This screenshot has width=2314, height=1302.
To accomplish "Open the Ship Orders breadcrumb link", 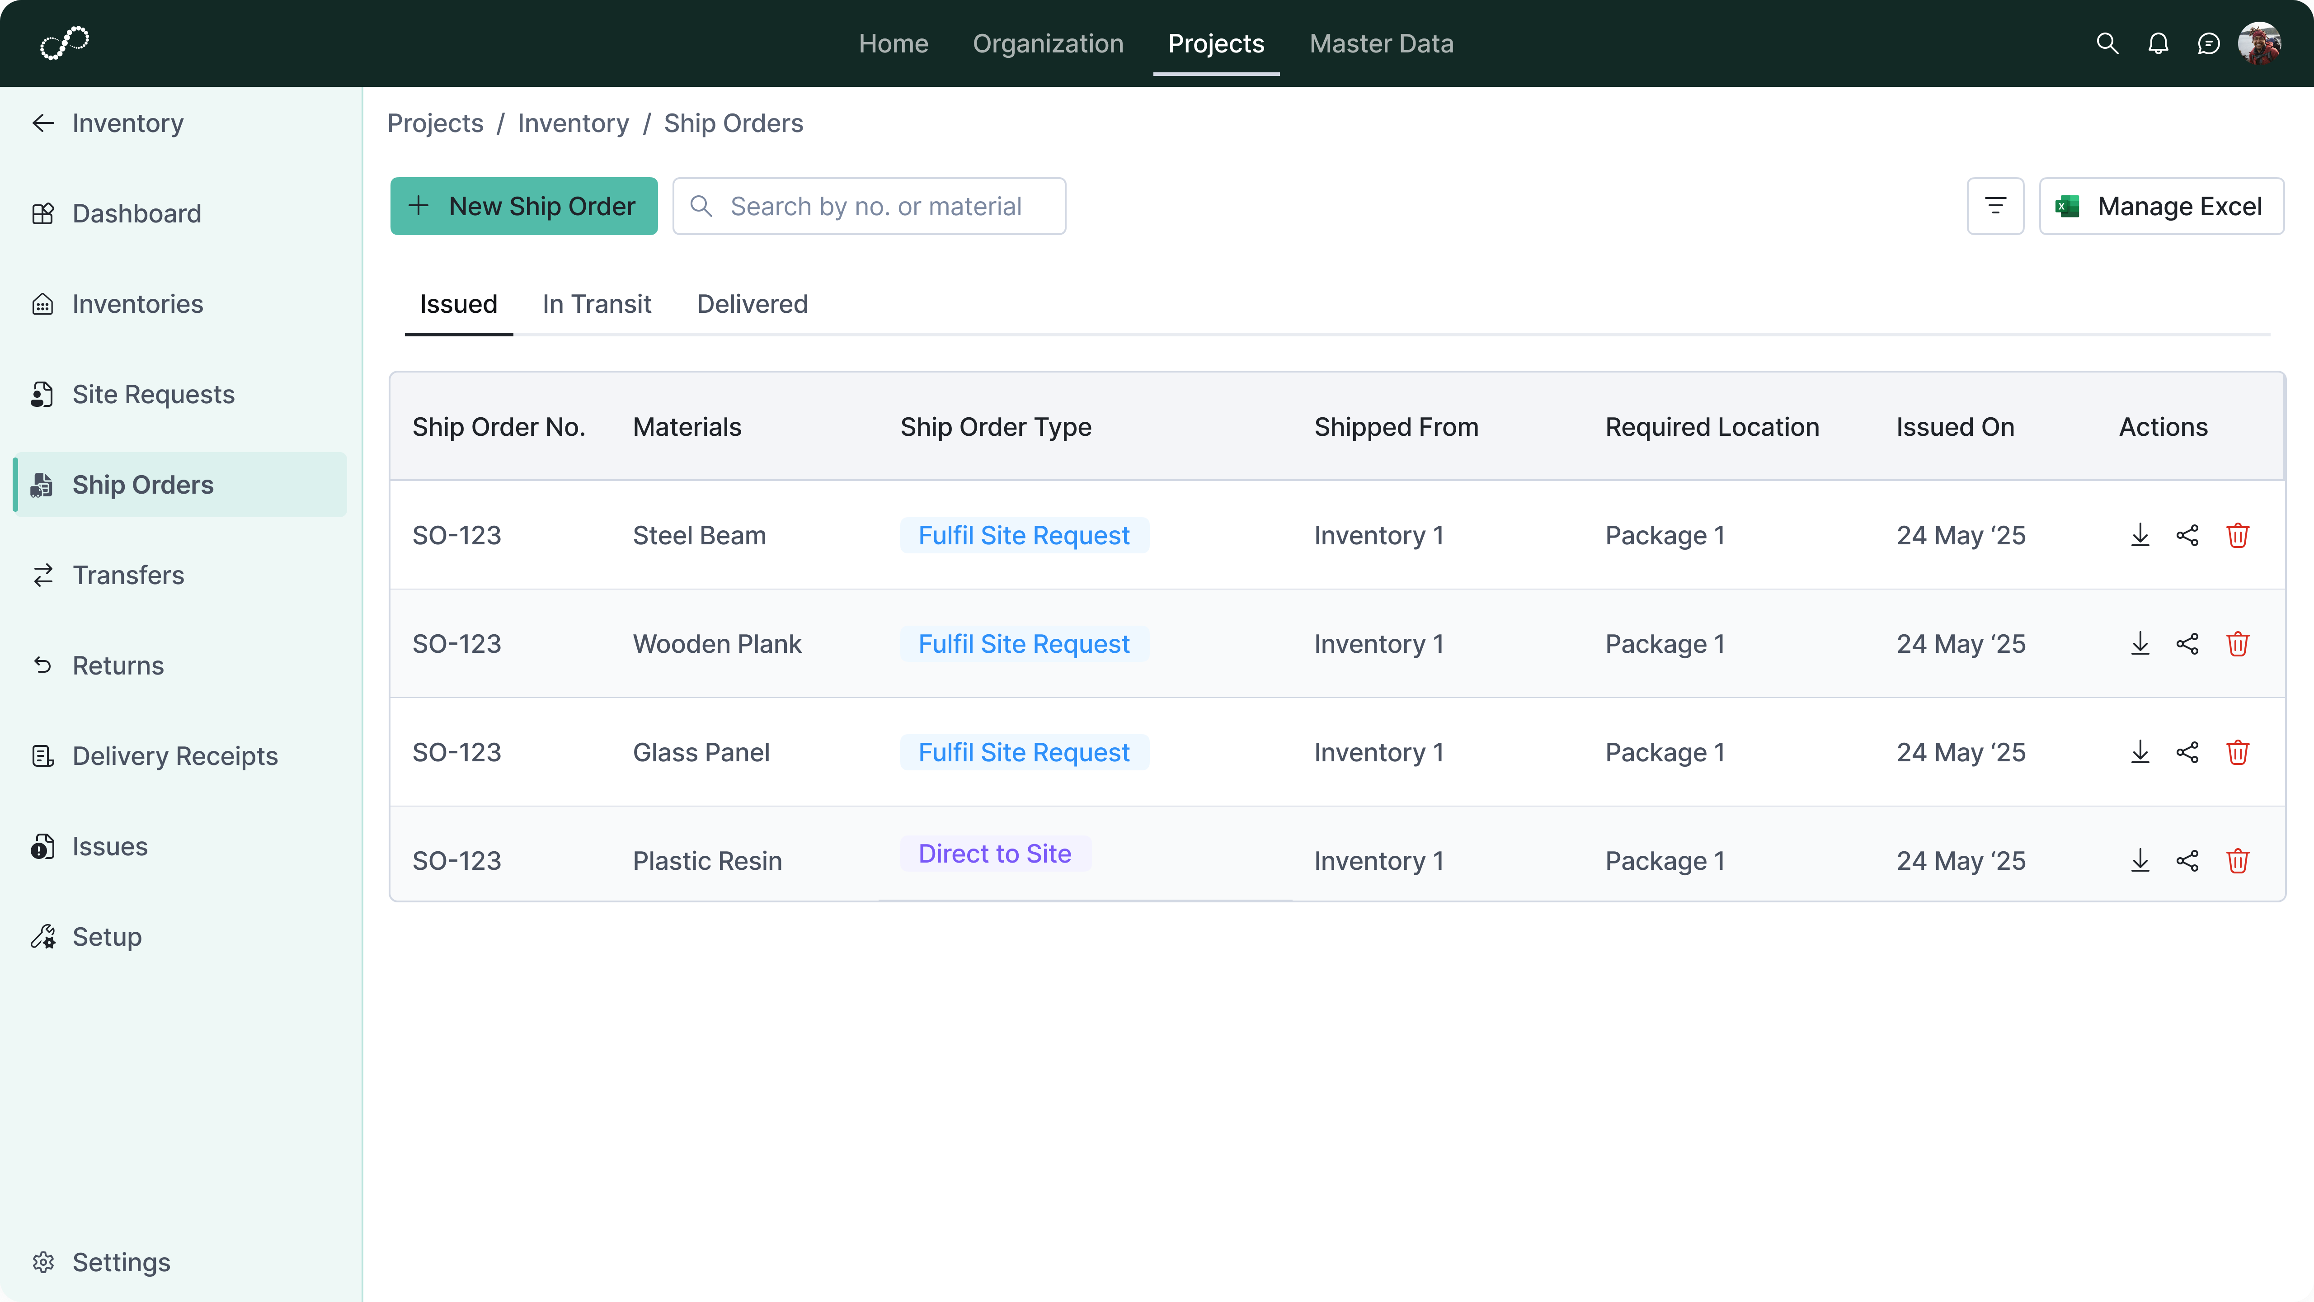I will 733,123.
